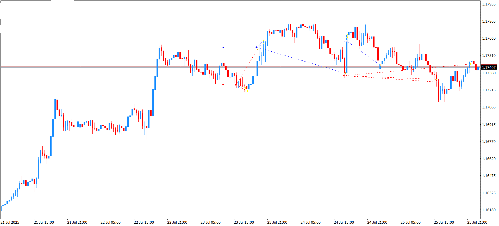Click the 25 Jul 13:00 time label

tap(444, 222)
